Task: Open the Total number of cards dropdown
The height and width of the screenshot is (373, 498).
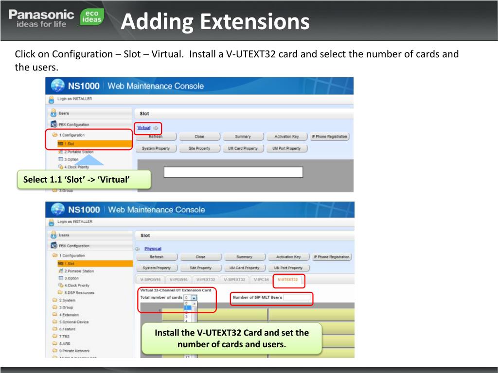Action: (x=194, y=298)
